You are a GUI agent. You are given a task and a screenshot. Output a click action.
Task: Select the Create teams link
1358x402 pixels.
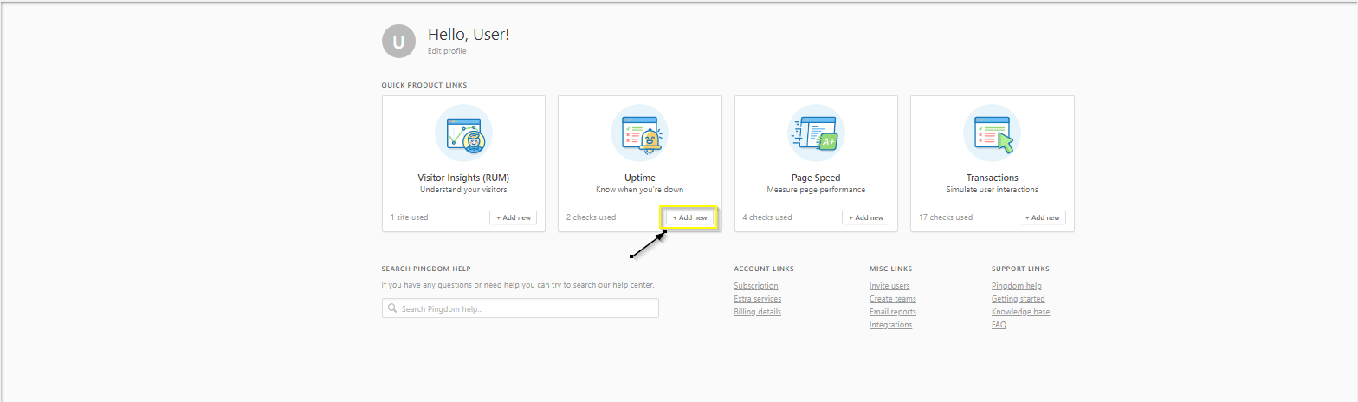point(892,299)
